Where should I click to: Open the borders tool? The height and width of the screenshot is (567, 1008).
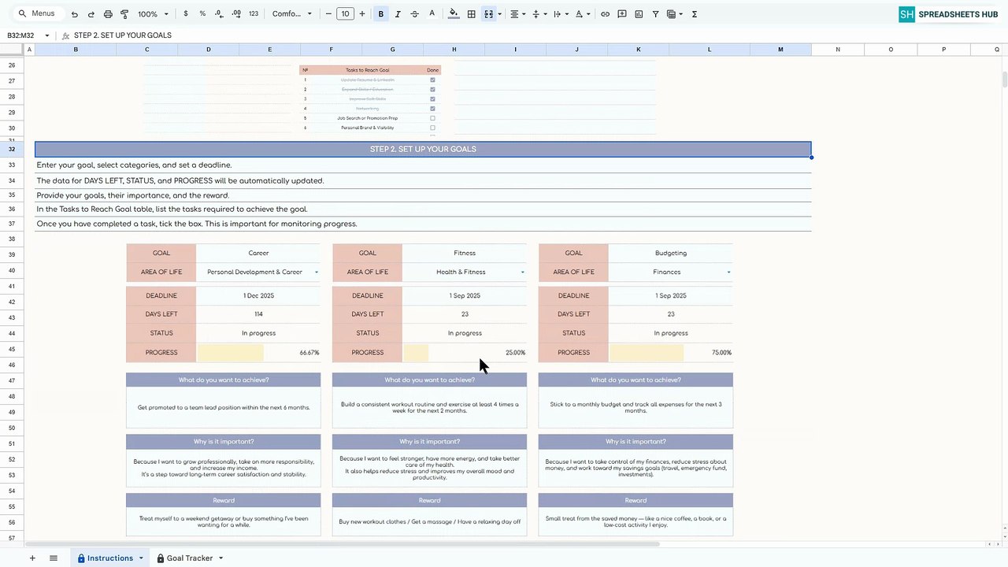tap(471, 14)
